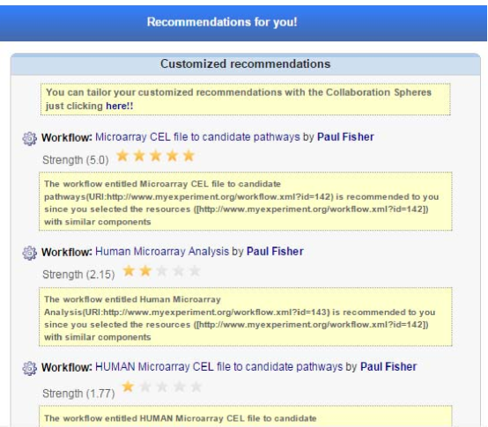Open 'Human Microarray Analysis' workflow link
Image resolution: width=488 pixels, height=427 pixels.
[x=162, y=251]
